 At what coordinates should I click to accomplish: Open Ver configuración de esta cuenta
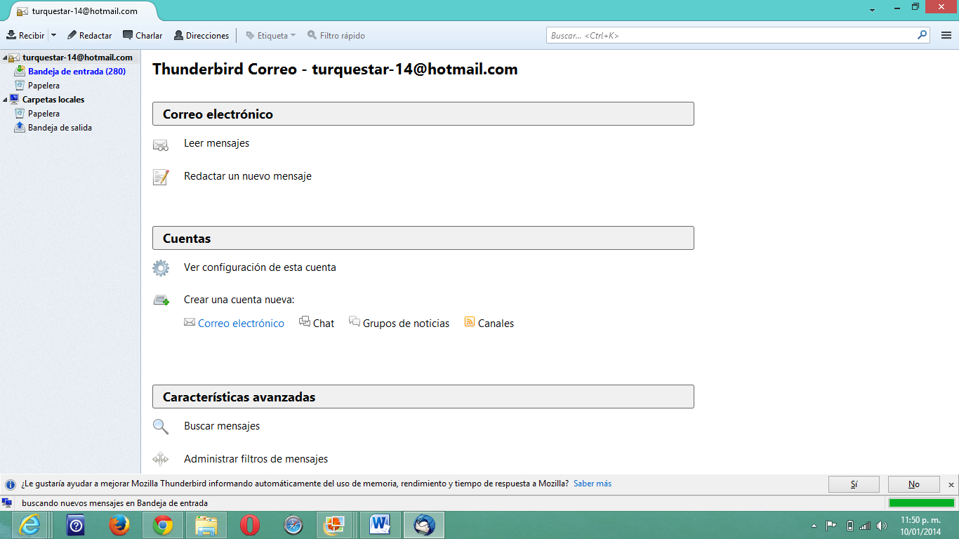tap(260, 267)
